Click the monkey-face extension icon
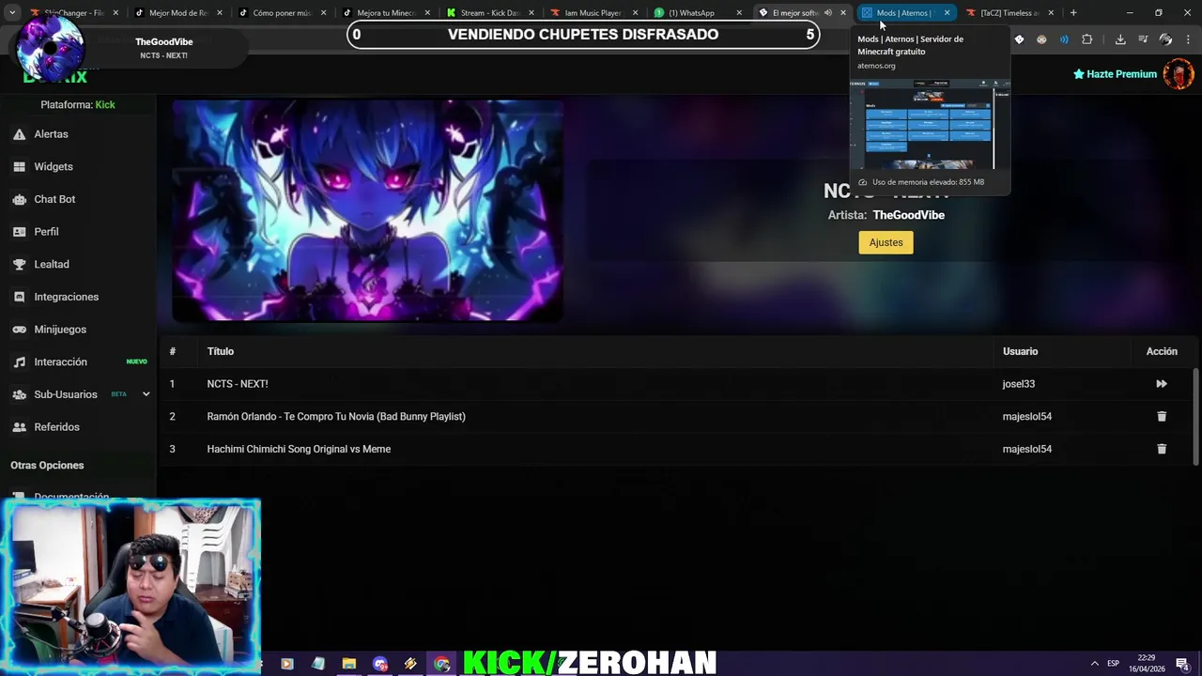 pyautogui.click(x=1041, y=39)
